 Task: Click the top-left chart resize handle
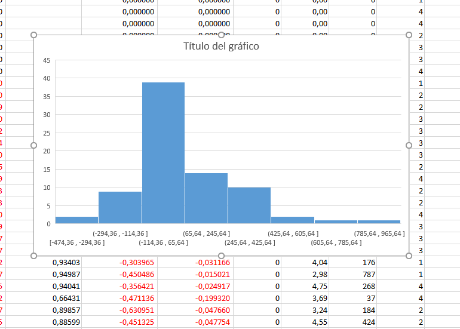(x=33, y=35)
